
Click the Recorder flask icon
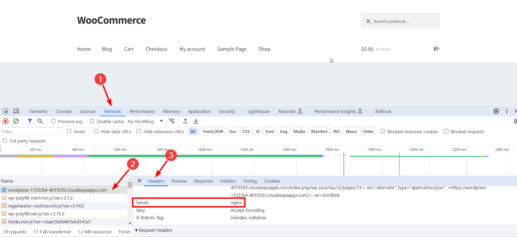coord(300,111)
